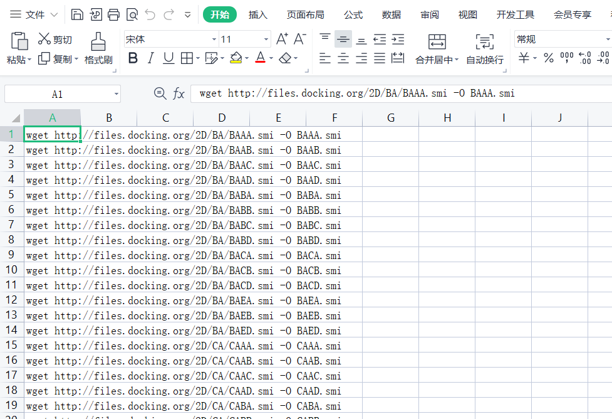The image size is (612, 419).
Task: Apply italic formatting
Action: [x=150, y=58]
